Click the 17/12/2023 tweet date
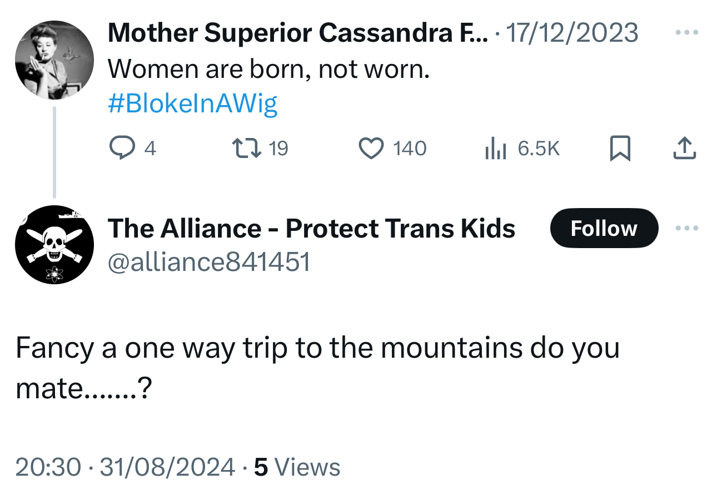 pos(572,33)
